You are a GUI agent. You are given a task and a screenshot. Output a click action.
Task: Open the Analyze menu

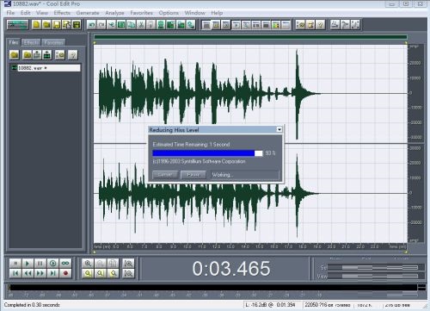pyautogui.click(x=114, y=13)
